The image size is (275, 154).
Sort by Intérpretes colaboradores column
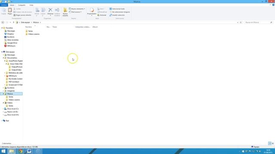[82, 27]
